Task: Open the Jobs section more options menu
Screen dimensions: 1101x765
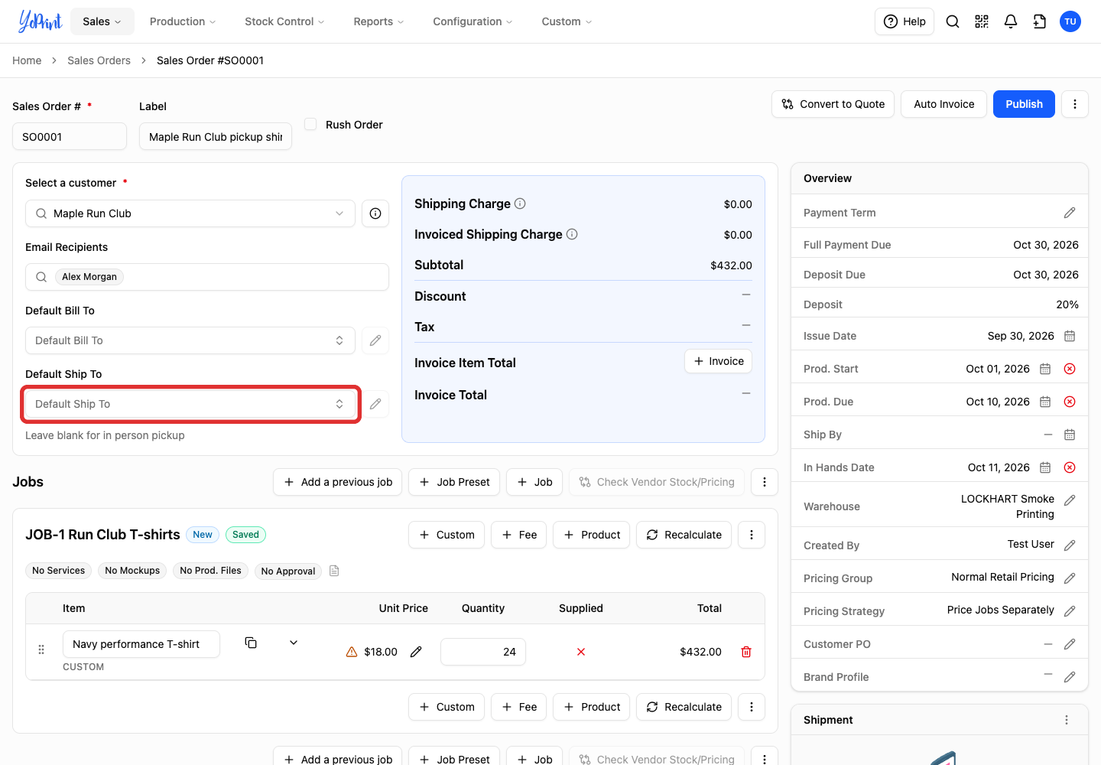Action: pyautogui.click(x=765, y=482)
